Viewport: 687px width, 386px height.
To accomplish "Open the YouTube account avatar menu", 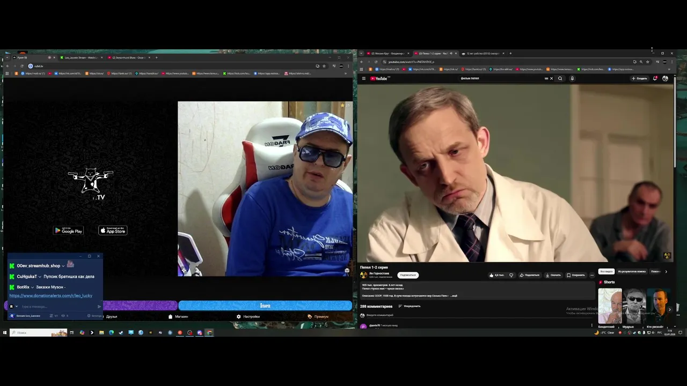I will [665, 78].
